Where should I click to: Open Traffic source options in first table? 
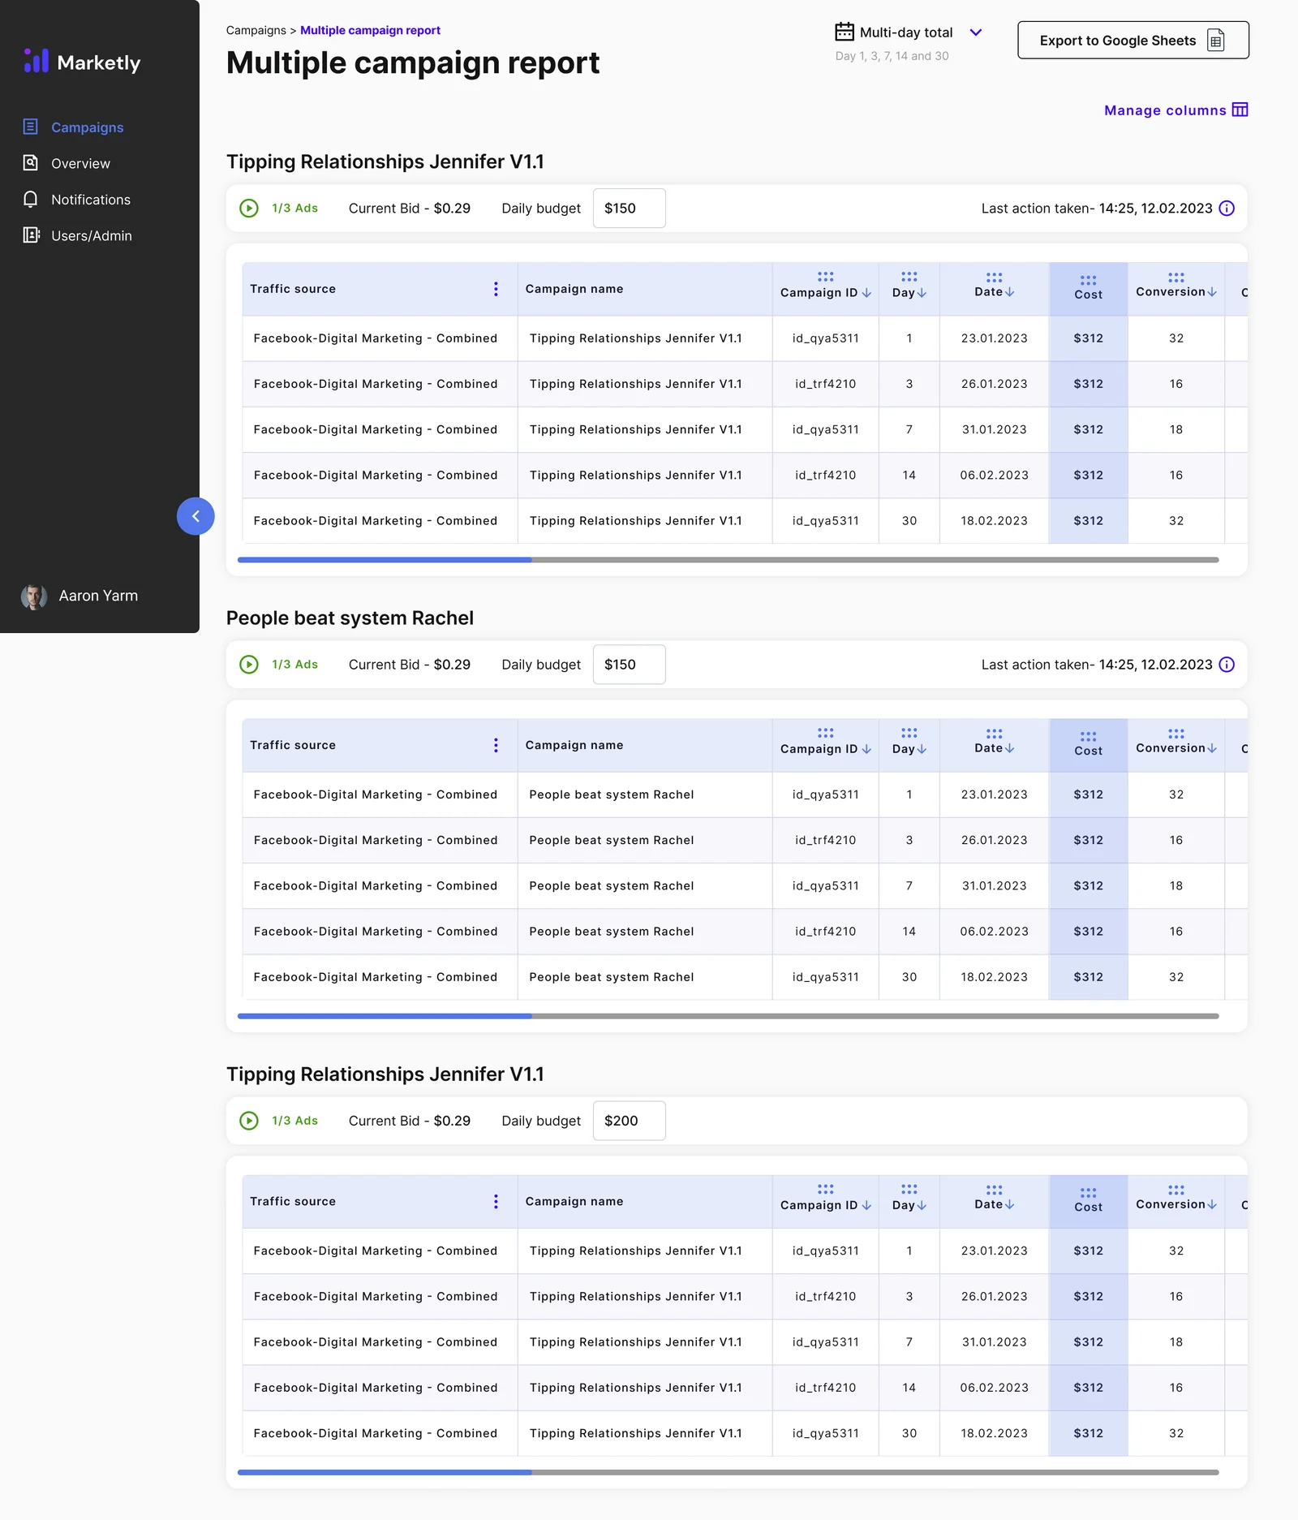[496, 289]
